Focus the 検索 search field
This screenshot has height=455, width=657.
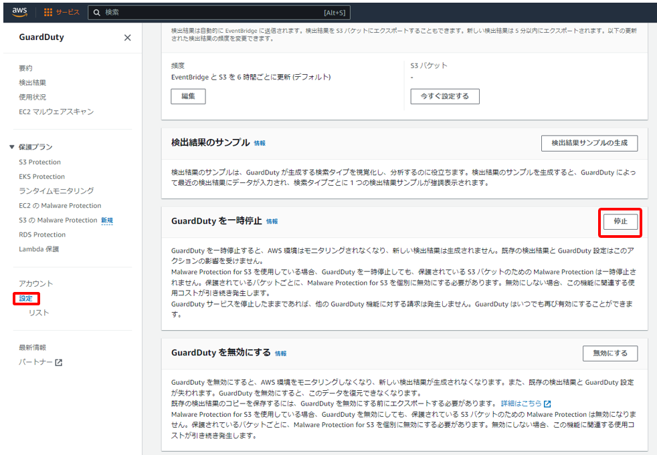(x=219, y=13)
